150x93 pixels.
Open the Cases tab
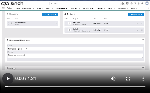point(110,8)
